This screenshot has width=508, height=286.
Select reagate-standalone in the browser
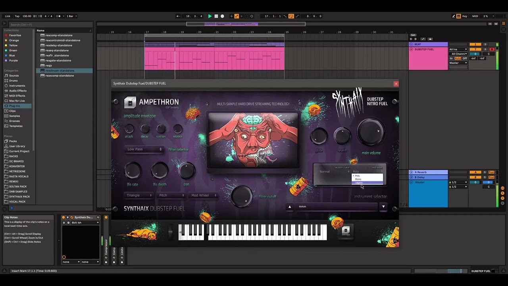point(58,60)
